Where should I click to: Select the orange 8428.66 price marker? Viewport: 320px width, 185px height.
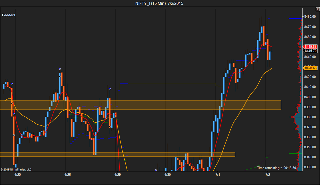coord(310,68)
